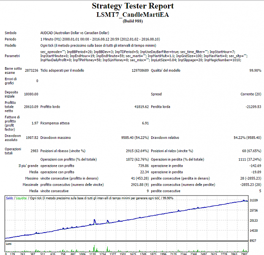Click the maximal consecutive loss -2855.23 (28)
Viewport: 264px width, 255px height.
point(251,184)
